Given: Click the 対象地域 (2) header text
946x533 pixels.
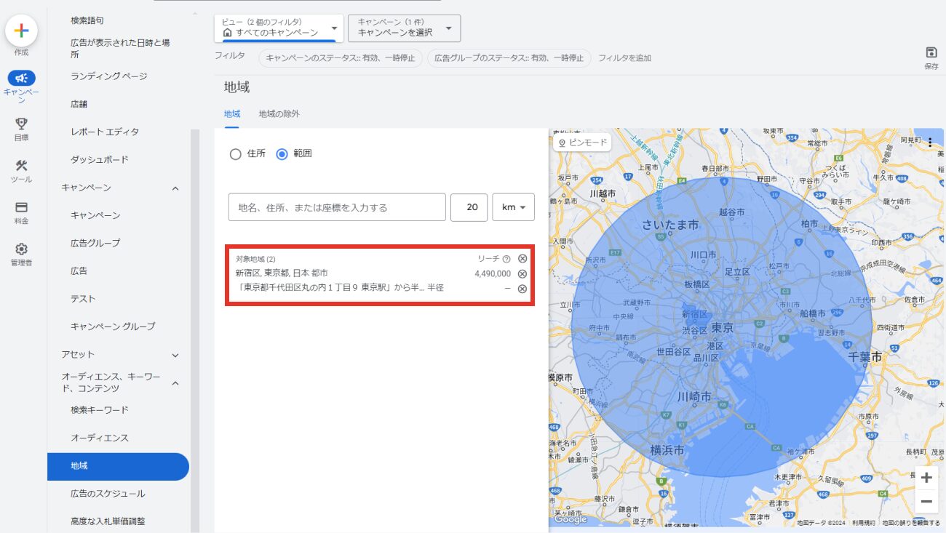Looking at the screenshot, I should pos(255,259).
